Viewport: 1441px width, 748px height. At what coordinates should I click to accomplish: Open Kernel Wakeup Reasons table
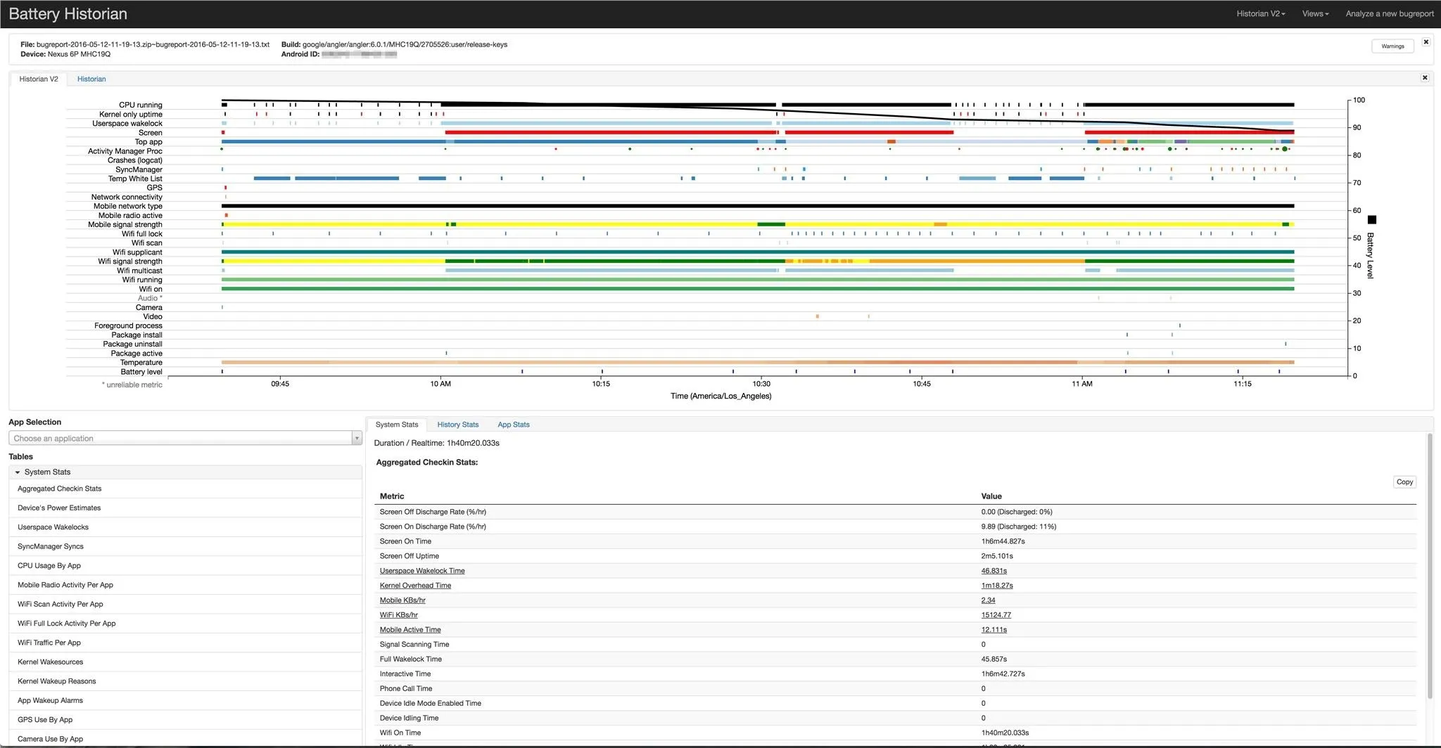click(57, 681)
